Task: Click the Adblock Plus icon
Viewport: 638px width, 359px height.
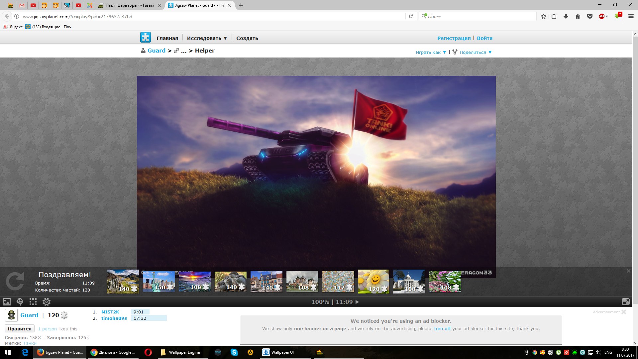Action: tap(601, 16)
